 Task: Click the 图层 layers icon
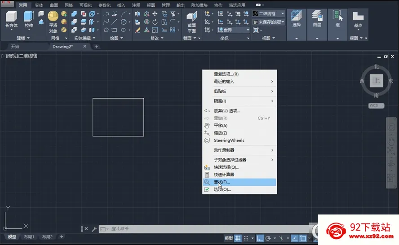[x=317, y=16]
